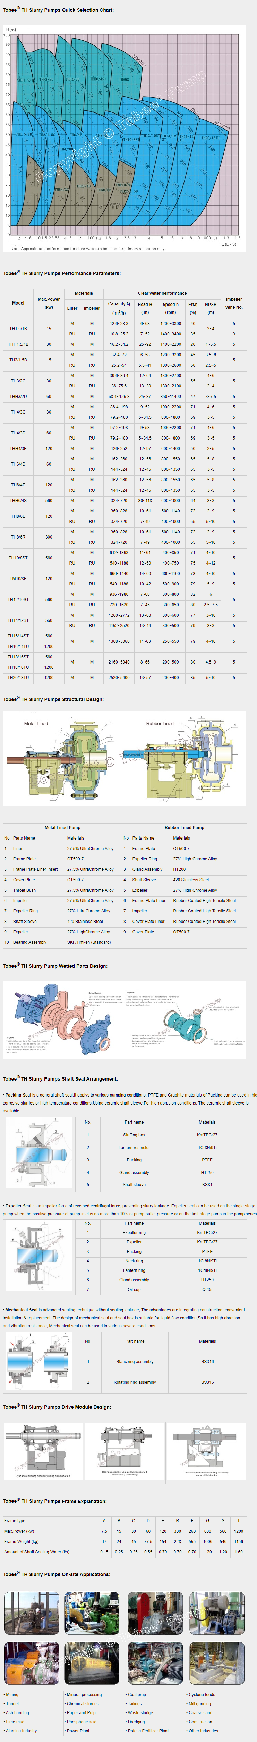The width and height of the screenshot is (257, 1742).
Task: Click the 'Alumina Industry' application item
Action: click(x=21, y=1731)
